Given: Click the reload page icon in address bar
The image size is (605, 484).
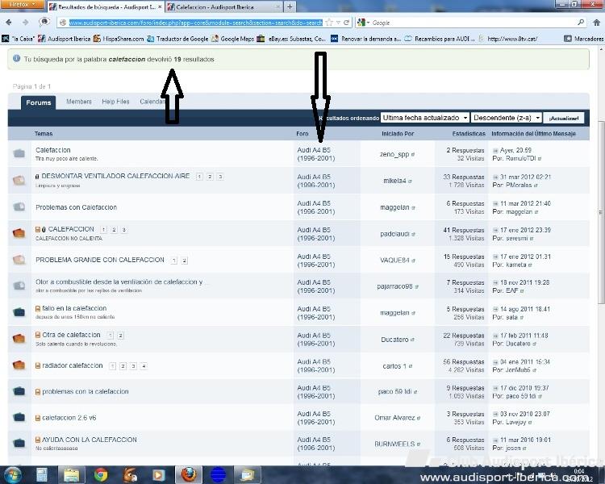Looking at the screenshot, I should tap(347, 23).
